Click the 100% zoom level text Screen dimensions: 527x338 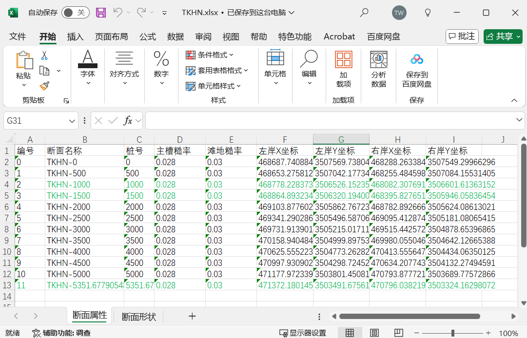pos(508,333)
